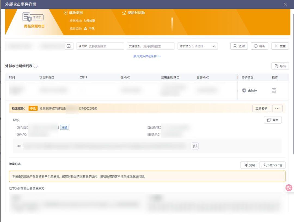
Task: Click the 查询 search button
Action: (x=239, y=46)
